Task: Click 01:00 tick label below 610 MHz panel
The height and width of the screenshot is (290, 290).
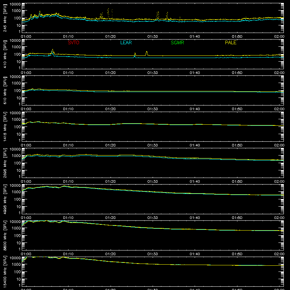Action: pos(26,109)
